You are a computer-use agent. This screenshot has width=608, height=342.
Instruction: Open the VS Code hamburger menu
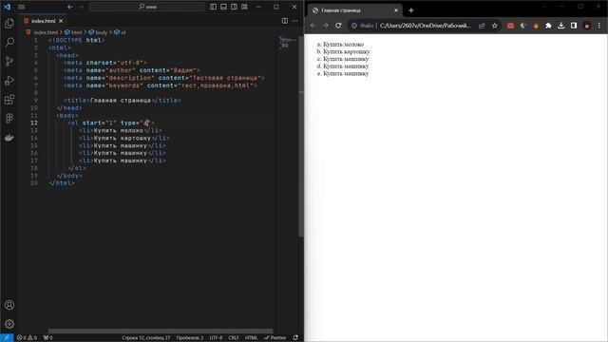pos(21,7)
